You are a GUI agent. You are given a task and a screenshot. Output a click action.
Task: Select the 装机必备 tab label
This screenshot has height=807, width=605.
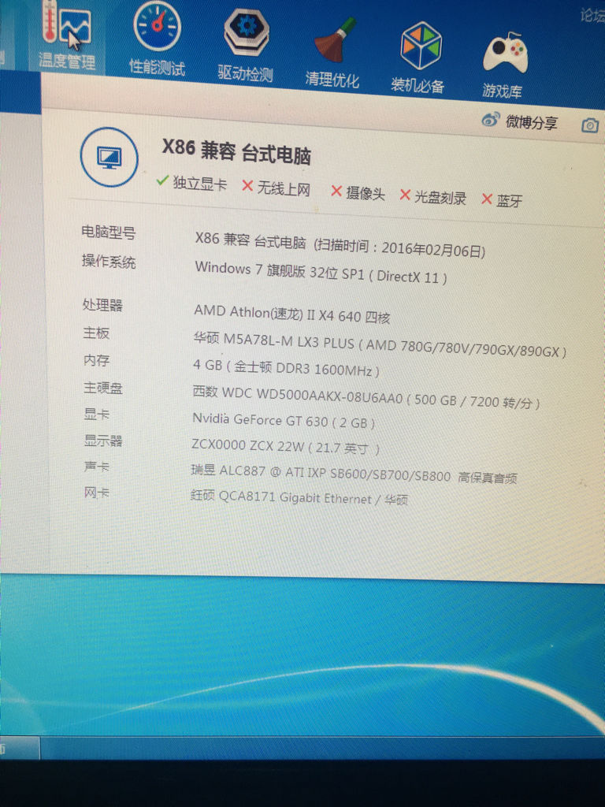(418, 85)
